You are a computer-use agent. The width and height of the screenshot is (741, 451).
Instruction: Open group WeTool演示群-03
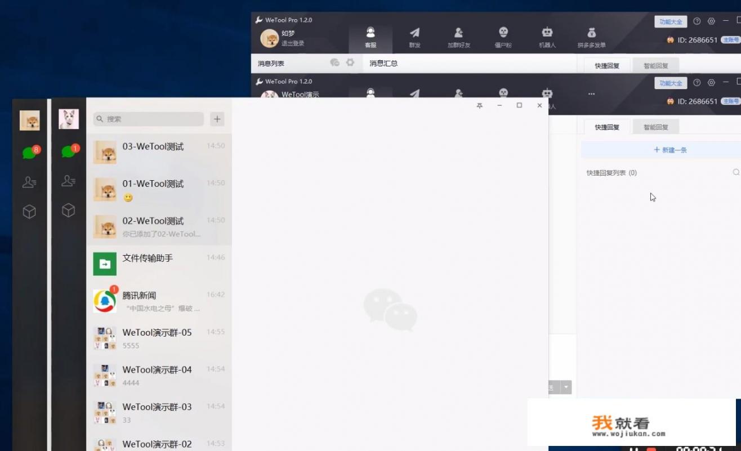point(159,413)
